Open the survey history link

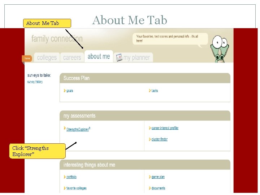(x=35, y=82)
